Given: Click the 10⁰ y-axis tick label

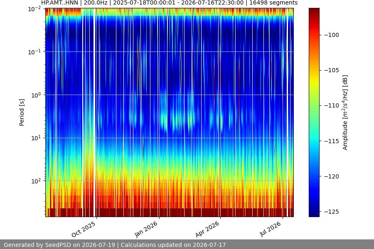Looking at the screenshot, I should tap(36, 95).
